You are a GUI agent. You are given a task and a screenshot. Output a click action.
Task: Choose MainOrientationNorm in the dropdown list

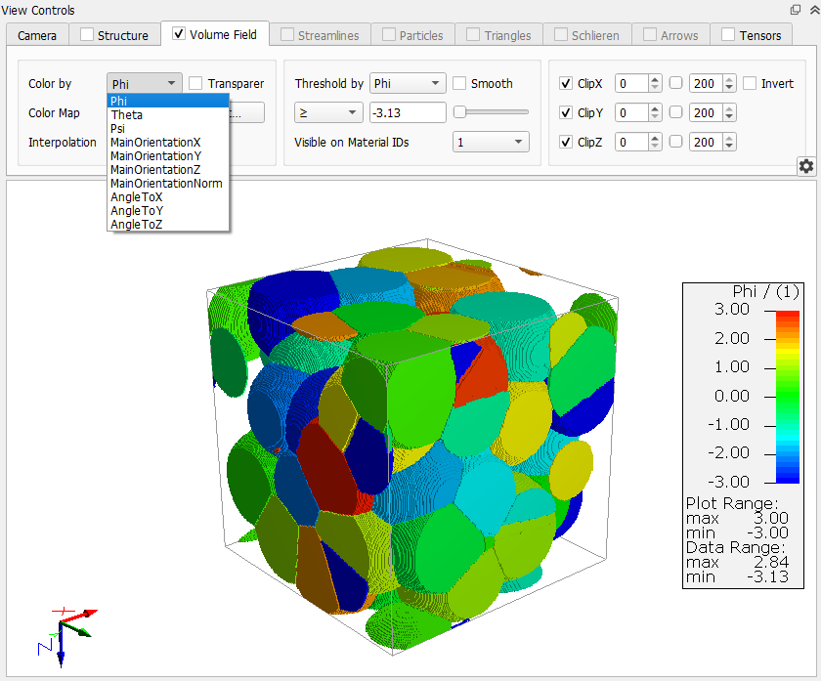click(x=166, y=183)
